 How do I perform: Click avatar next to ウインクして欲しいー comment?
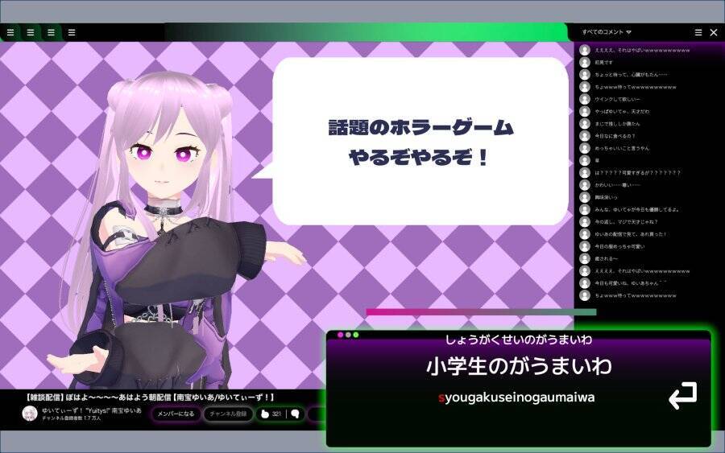coord(585,99)
